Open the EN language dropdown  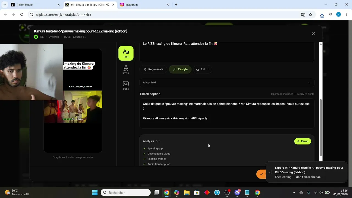pos(202,69)
